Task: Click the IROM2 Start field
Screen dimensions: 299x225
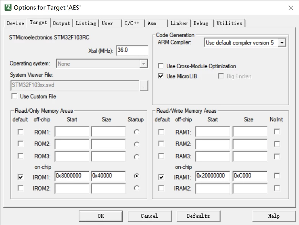Action: (x=72, y=189)
